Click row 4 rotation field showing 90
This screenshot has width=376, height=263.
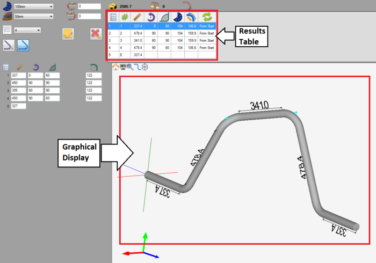coord(35,98)
